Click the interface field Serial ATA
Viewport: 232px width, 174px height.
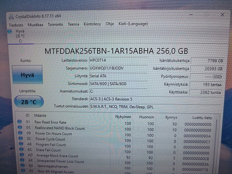click(118, 76)
